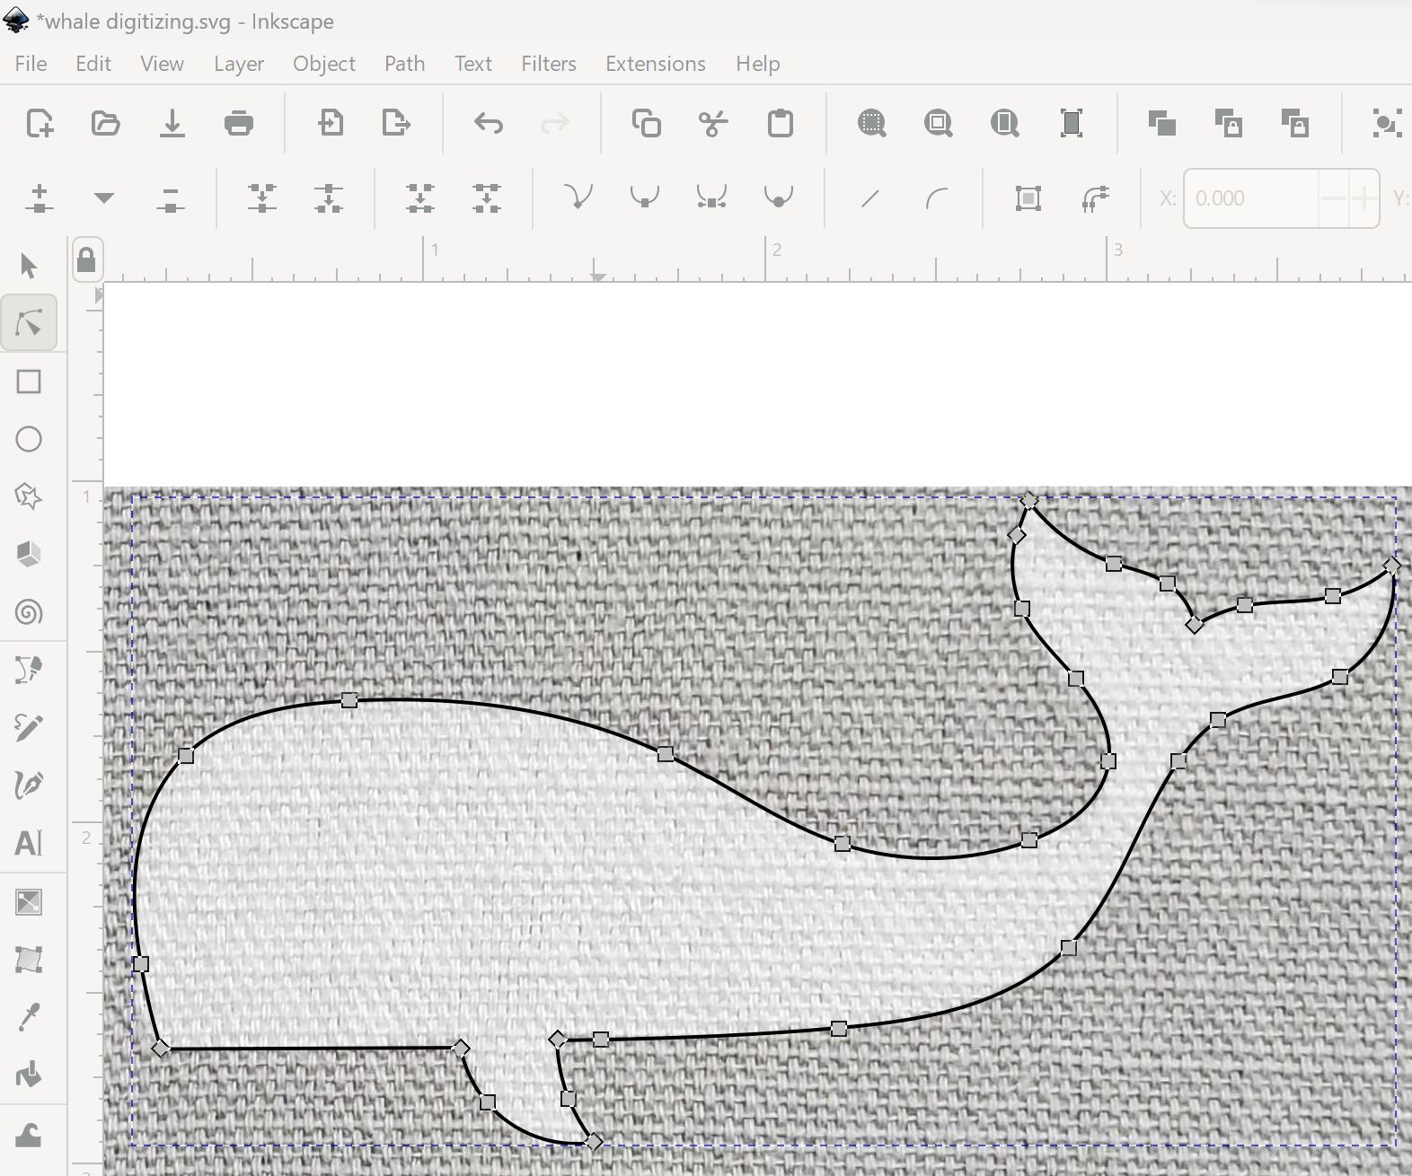1412x1176 pixels.
Task: Make selected nodes auto-smooth
Action: [x=778, y=197]
